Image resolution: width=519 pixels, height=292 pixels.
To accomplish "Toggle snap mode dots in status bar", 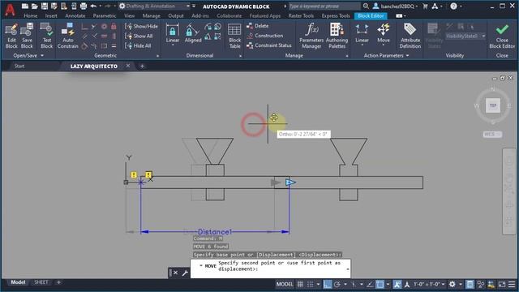I will click(x=310, y=284).
